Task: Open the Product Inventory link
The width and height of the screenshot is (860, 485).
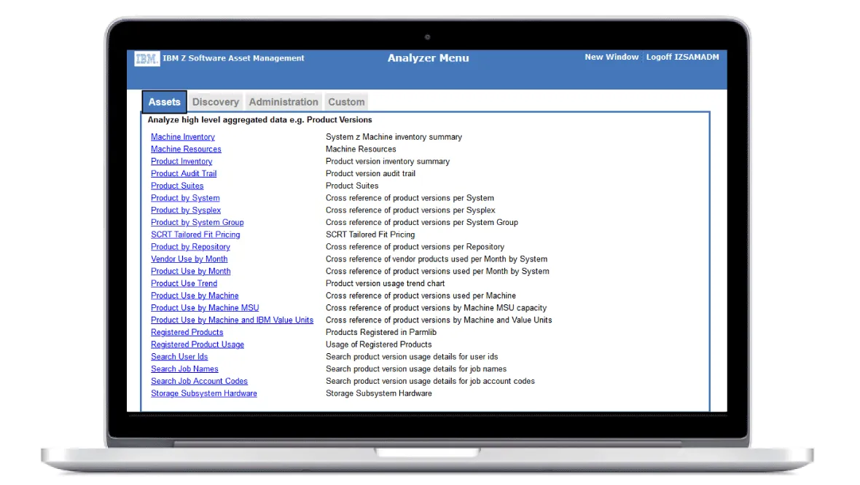Action: [x=181, y=161]
